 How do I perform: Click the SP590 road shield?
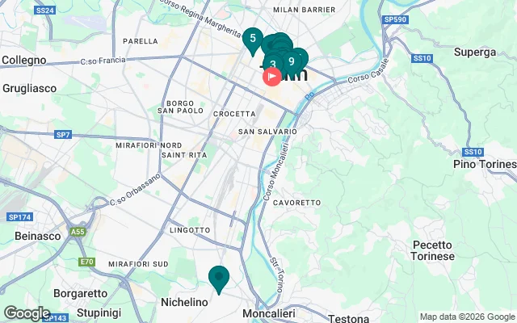[395, 19]
